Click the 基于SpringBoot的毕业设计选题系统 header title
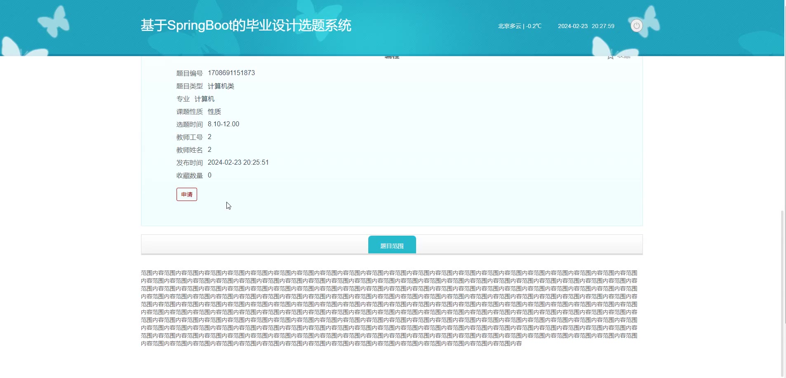The image size is (786, 378). [x=246, y=26]
